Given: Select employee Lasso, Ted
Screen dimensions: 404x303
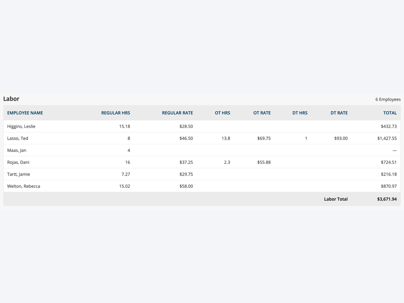Looking at the screenshot, I should 18,138.
